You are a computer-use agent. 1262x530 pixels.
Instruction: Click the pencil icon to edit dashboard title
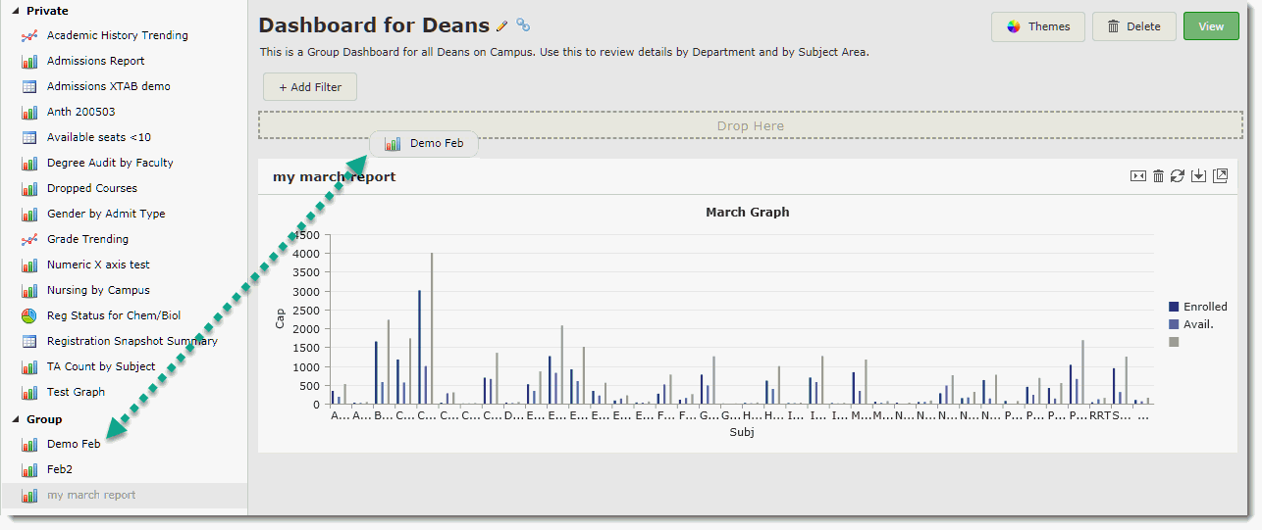coord(502,26)
